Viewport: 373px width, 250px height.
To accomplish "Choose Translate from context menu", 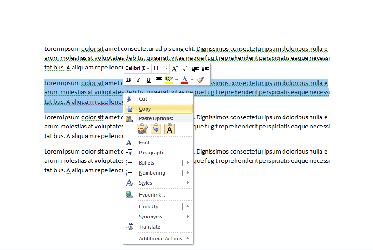I will (x=158, y=227).
